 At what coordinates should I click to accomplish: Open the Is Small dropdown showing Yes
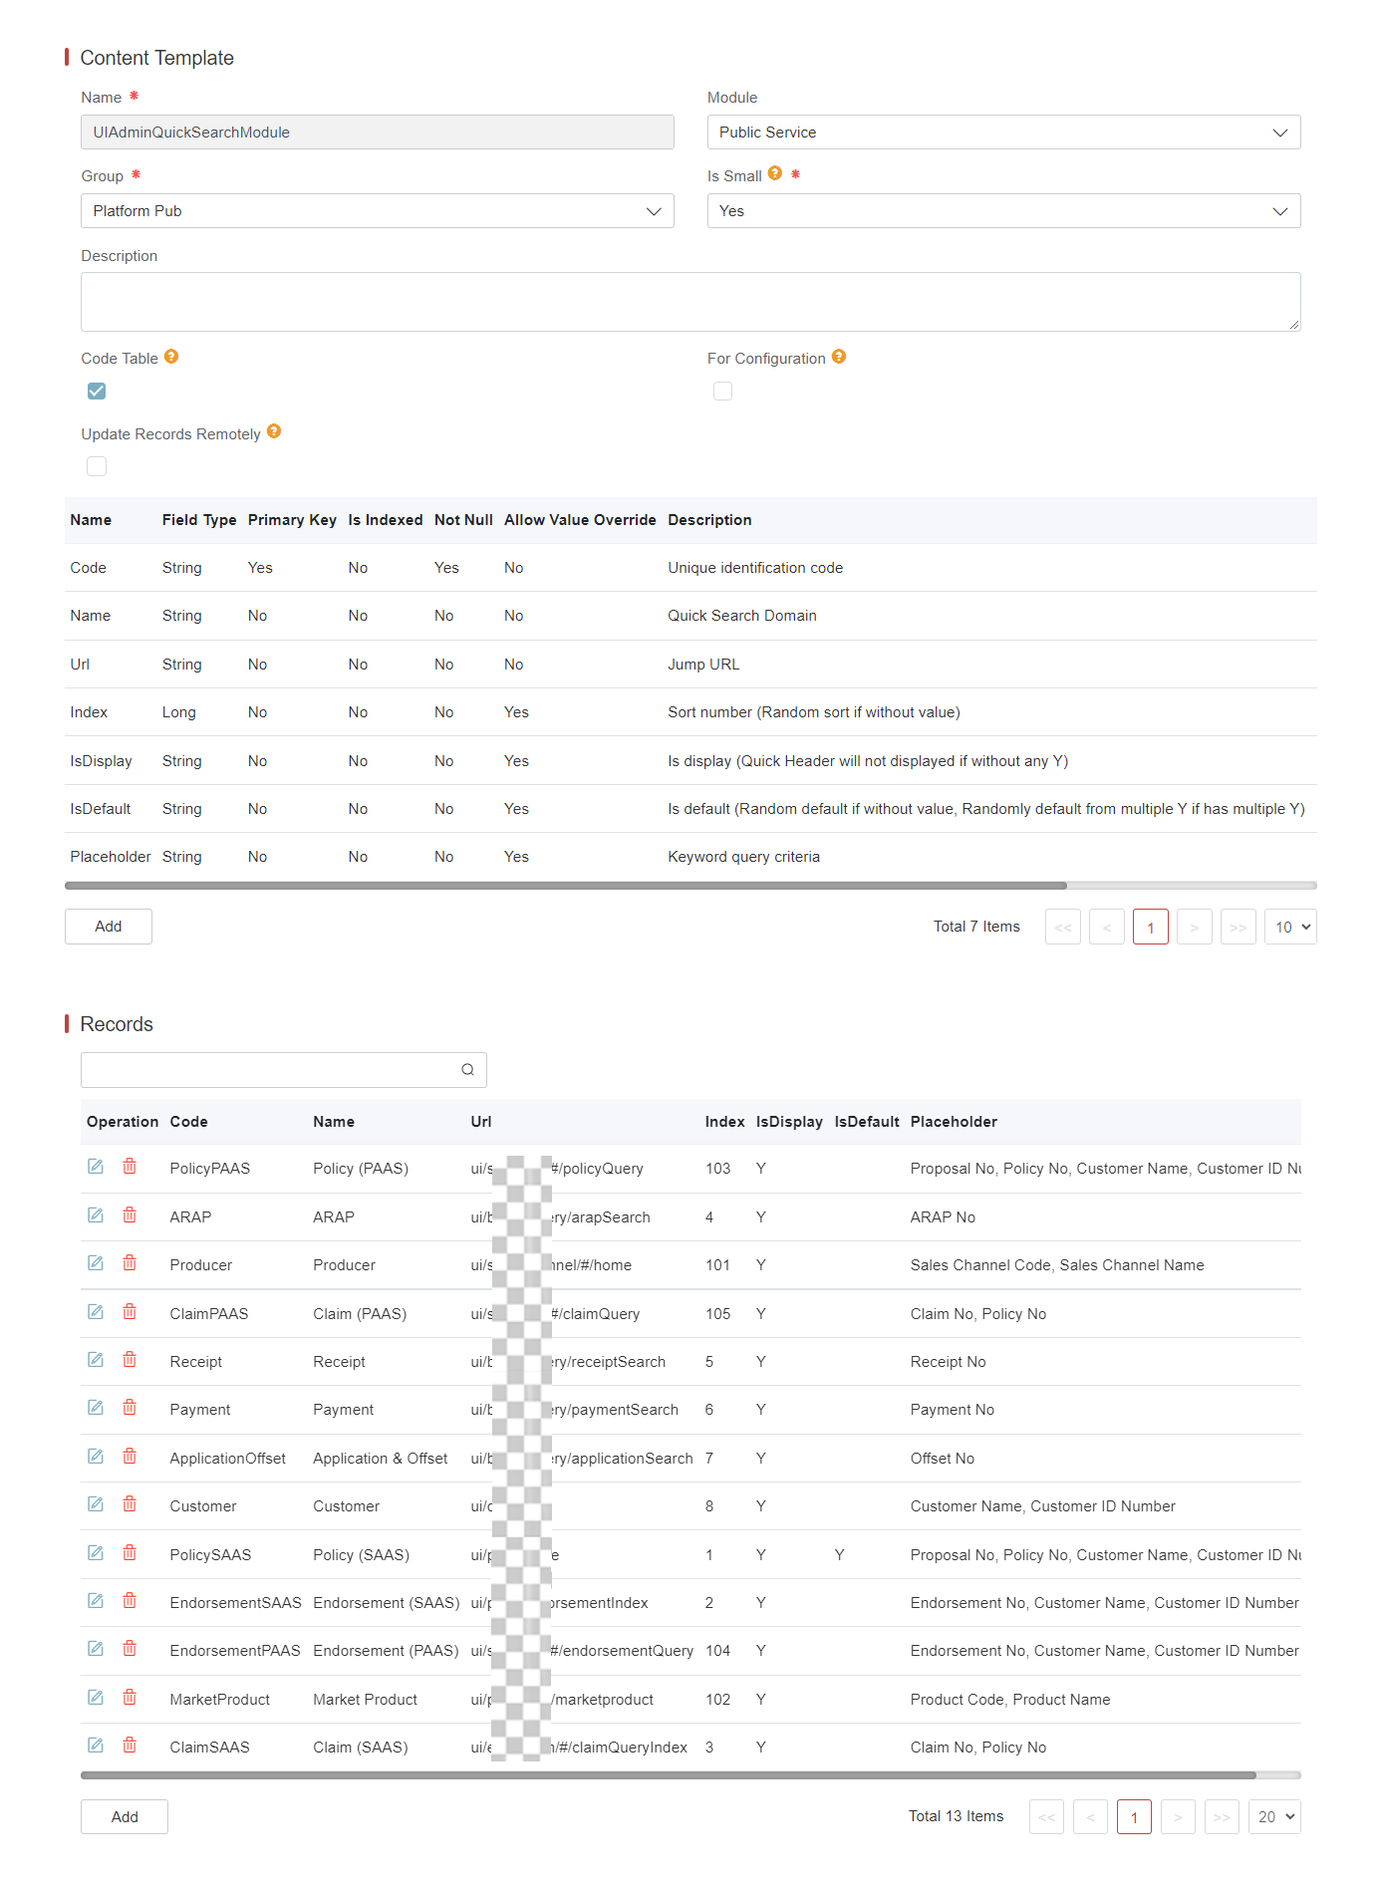(1003, 211)
